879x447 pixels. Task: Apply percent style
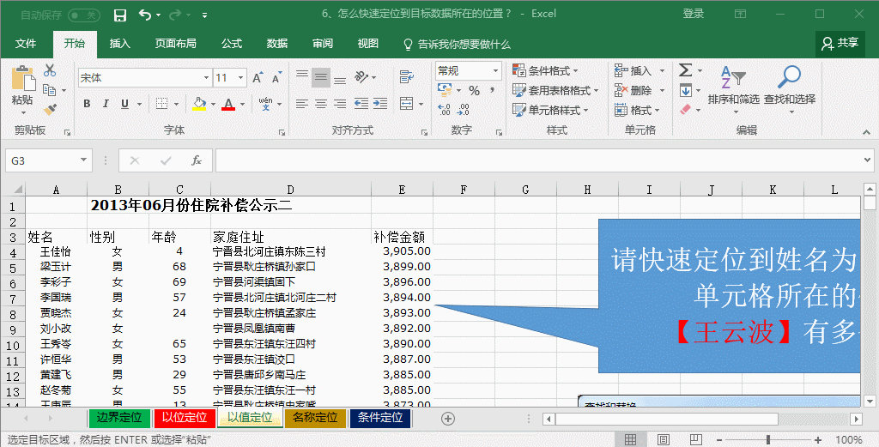click(x=474, y=90)
